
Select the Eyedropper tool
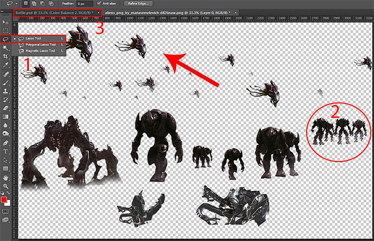[5, 65]
